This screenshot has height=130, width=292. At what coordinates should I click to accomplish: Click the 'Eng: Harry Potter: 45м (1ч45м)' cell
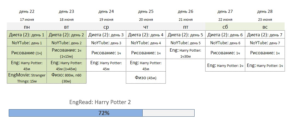tap(66, 66)
